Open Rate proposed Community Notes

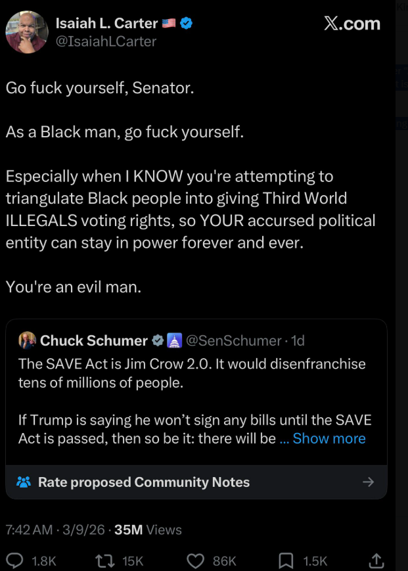tap(144, 482)
